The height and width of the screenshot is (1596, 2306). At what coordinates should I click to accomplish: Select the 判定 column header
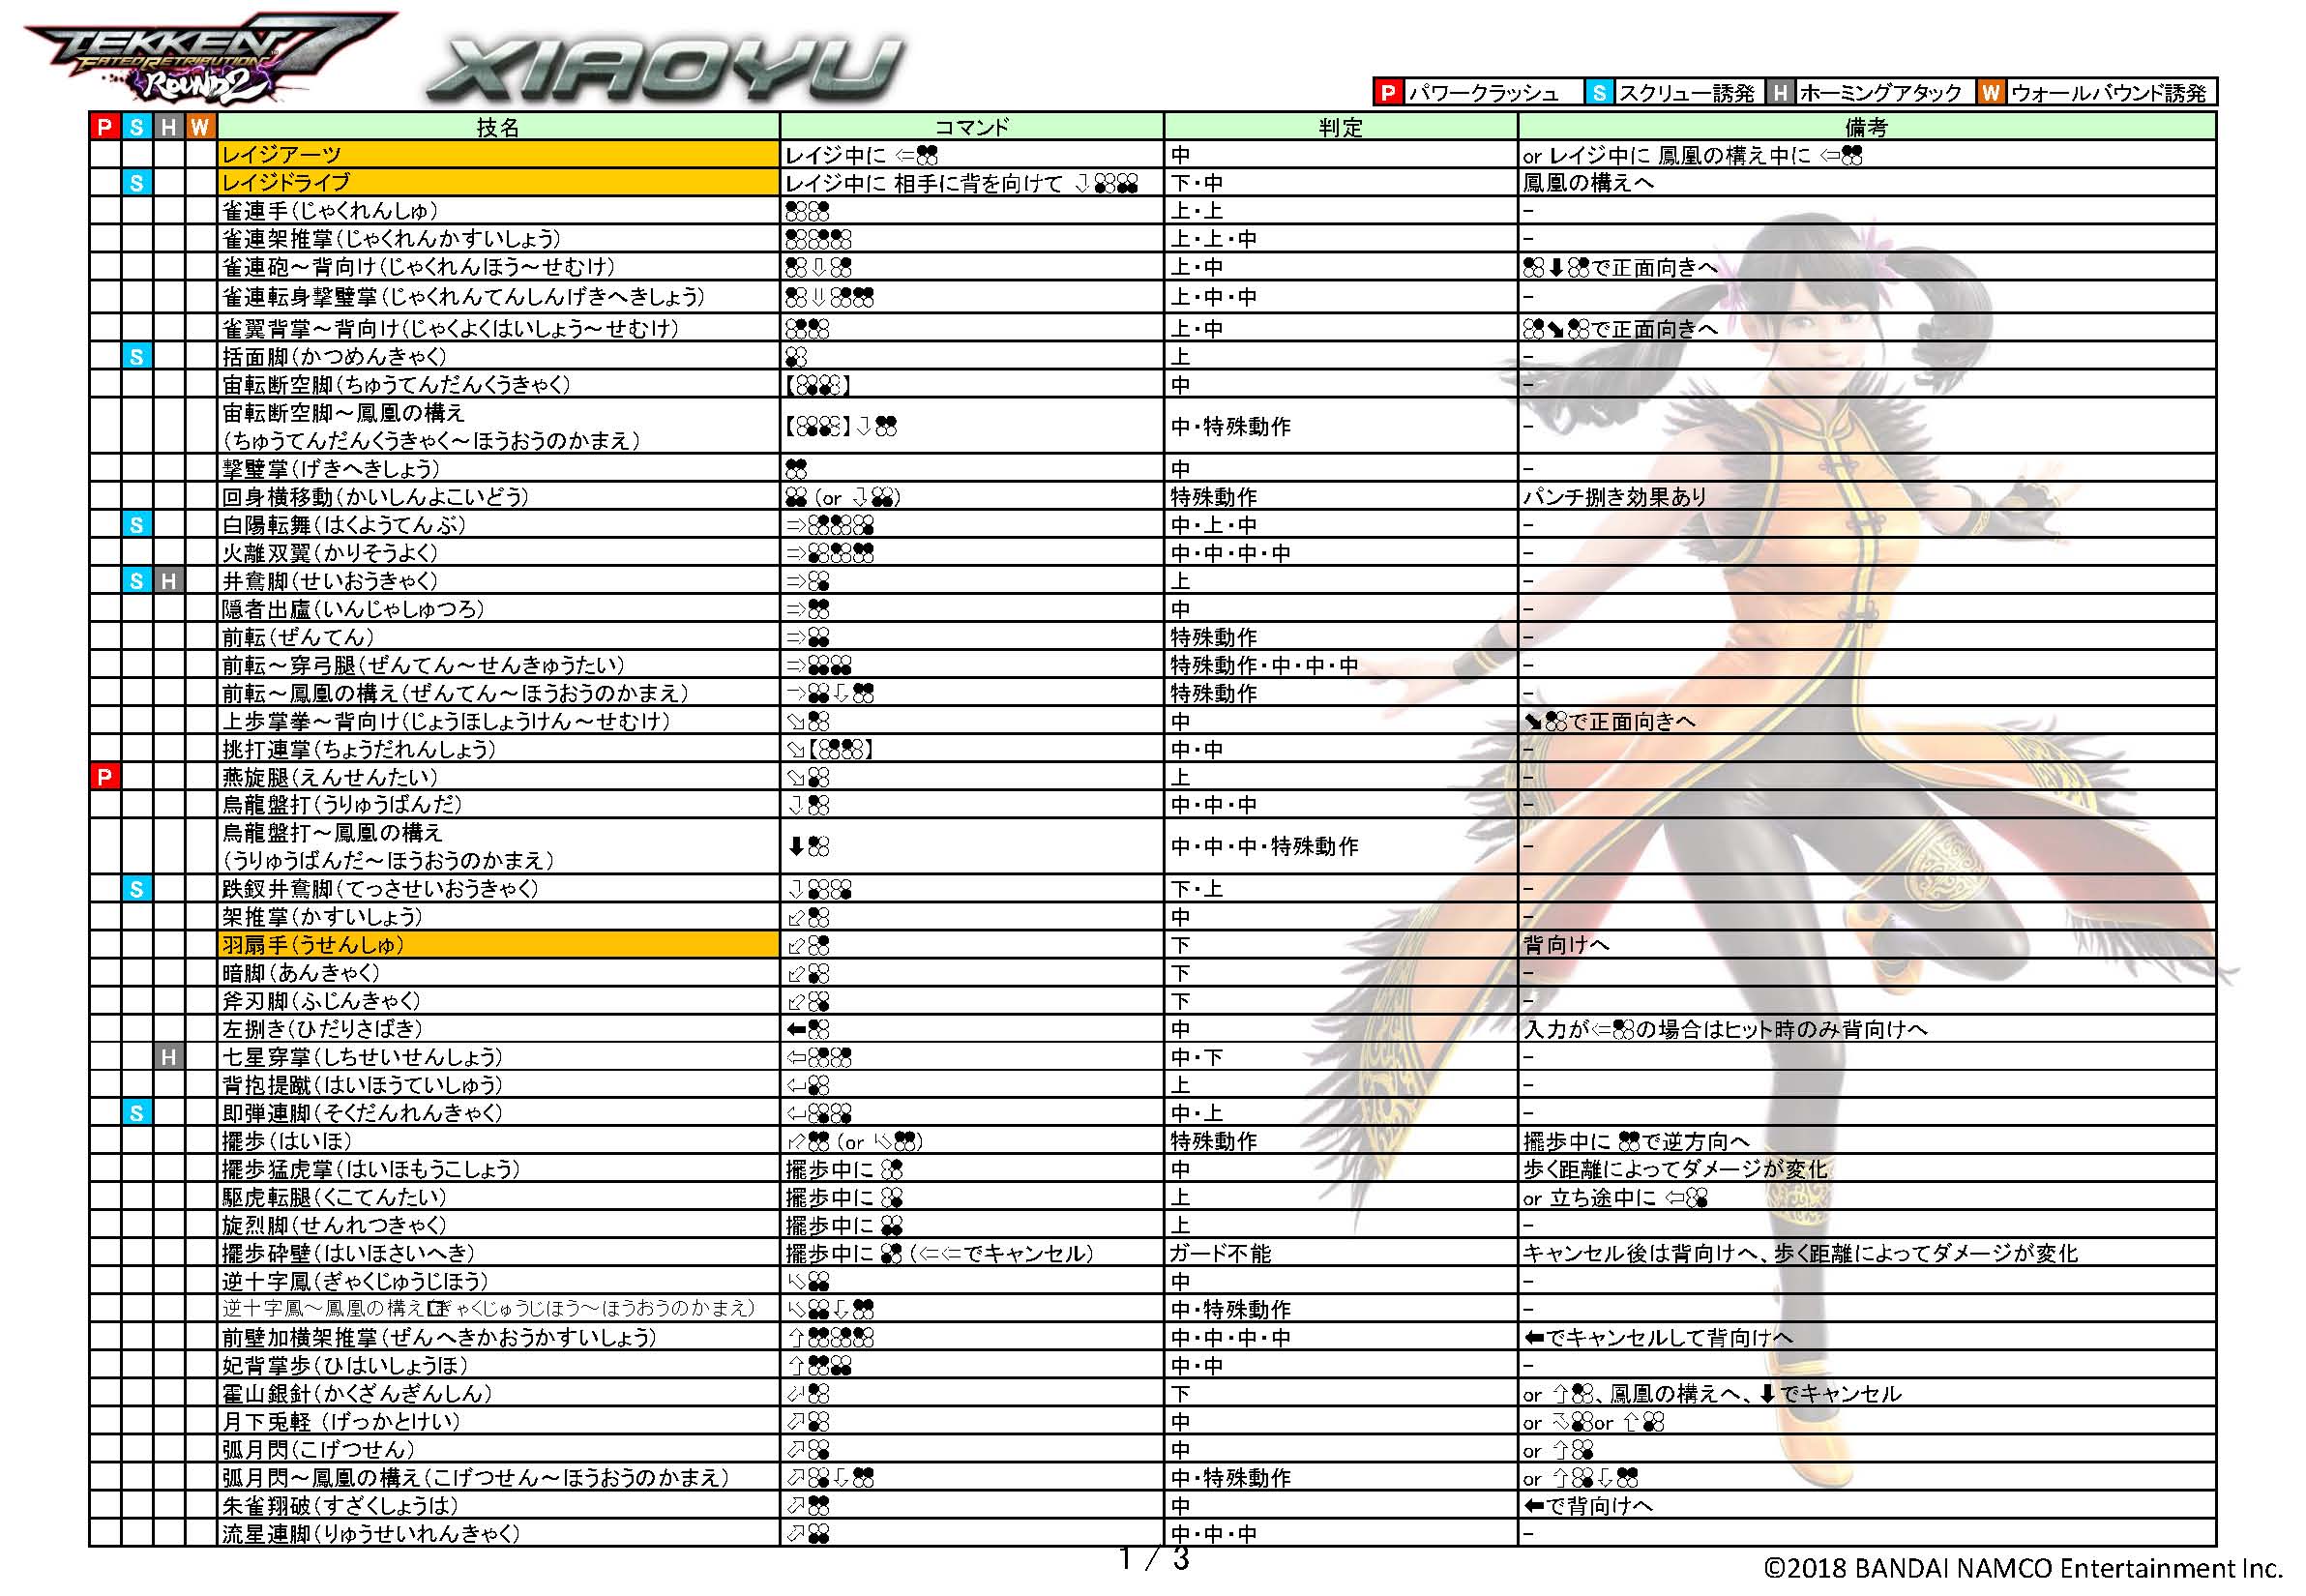coord(1340,127)
